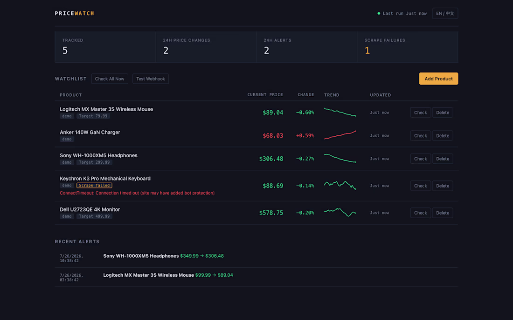Select Dell U2723QE 4K Monitor name
The image size is (513, 320).
(x=90, y=210)
